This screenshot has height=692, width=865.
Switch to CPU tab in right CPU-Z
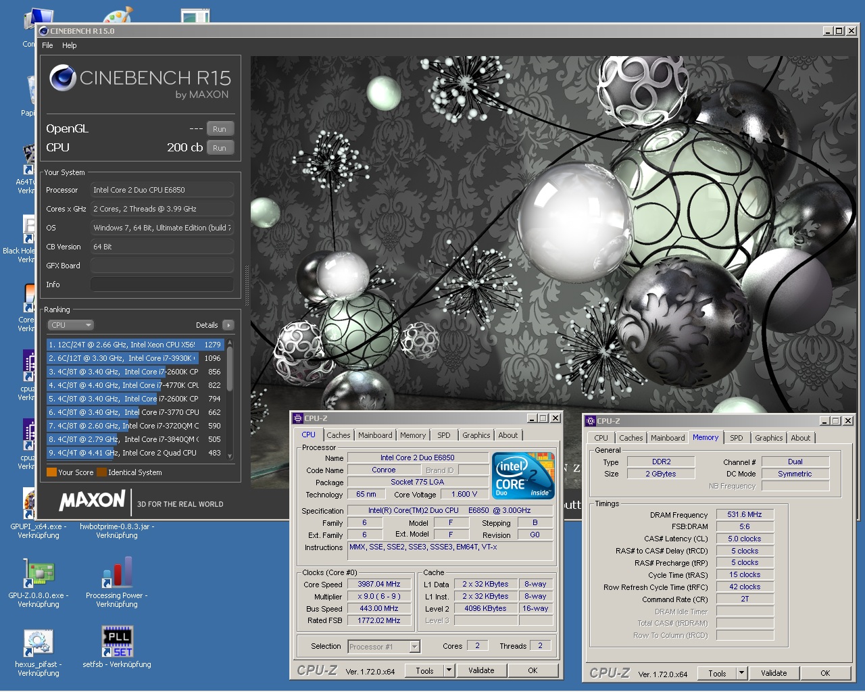[x=601, y=438]
